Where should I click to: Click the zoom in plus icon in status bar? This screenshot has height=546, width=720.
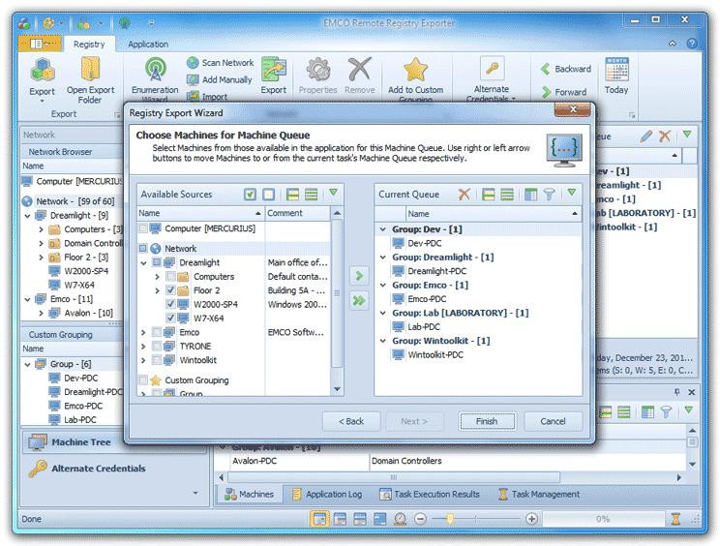coord(531,519)
